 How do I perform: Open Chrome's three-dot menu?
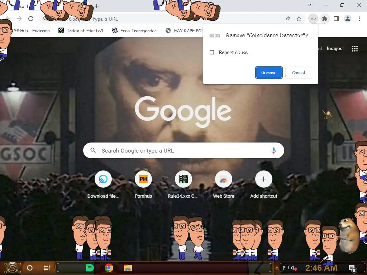(x=359, y=19)
